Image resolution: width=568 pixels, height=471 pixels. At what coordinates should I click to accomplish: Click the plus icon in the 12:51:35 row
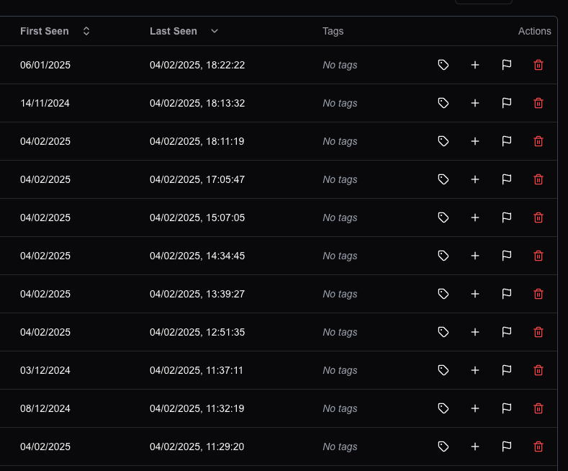coord(475,332)
